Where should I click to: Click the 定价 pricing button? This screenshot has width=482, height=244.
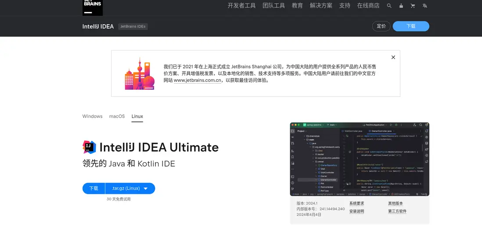(381, 26)
